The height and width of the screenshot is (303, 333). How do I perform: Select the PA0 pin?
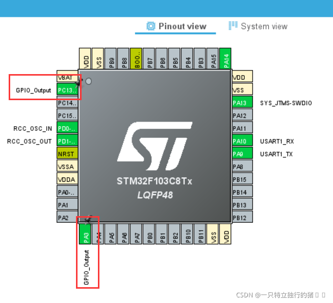point(67,192)
